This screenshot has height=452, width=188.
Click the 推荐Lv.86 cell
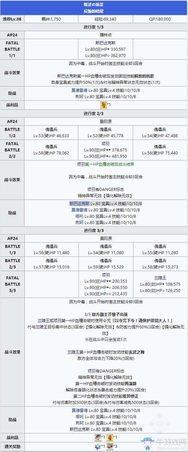click(x=12, y=19)
